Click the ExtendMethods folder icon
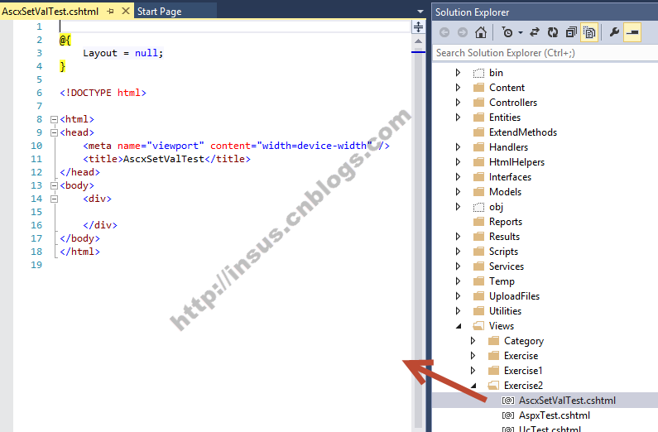658x432 pixels. click(479, 132)
